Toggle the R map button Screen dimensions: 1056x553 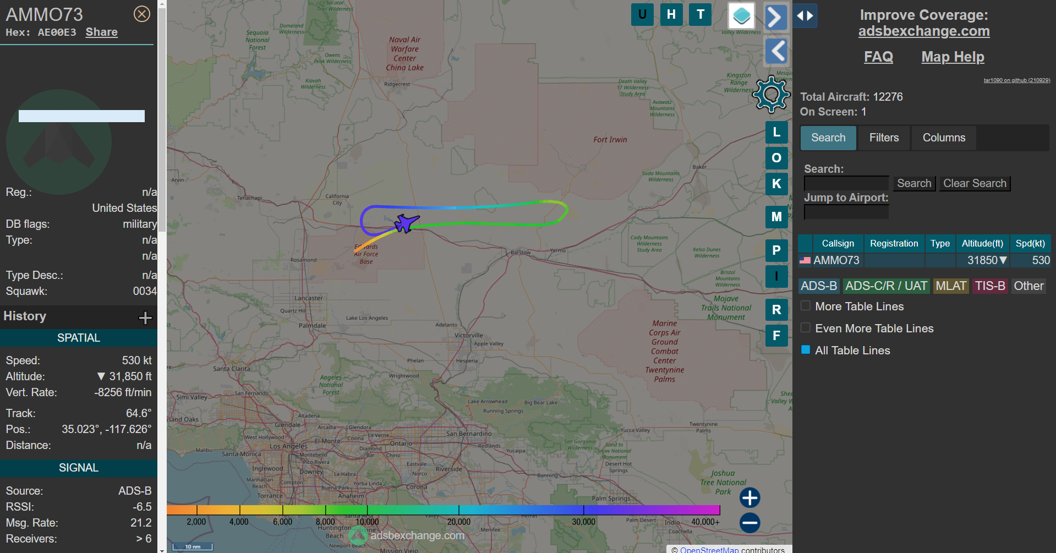[x=776, y=310]
